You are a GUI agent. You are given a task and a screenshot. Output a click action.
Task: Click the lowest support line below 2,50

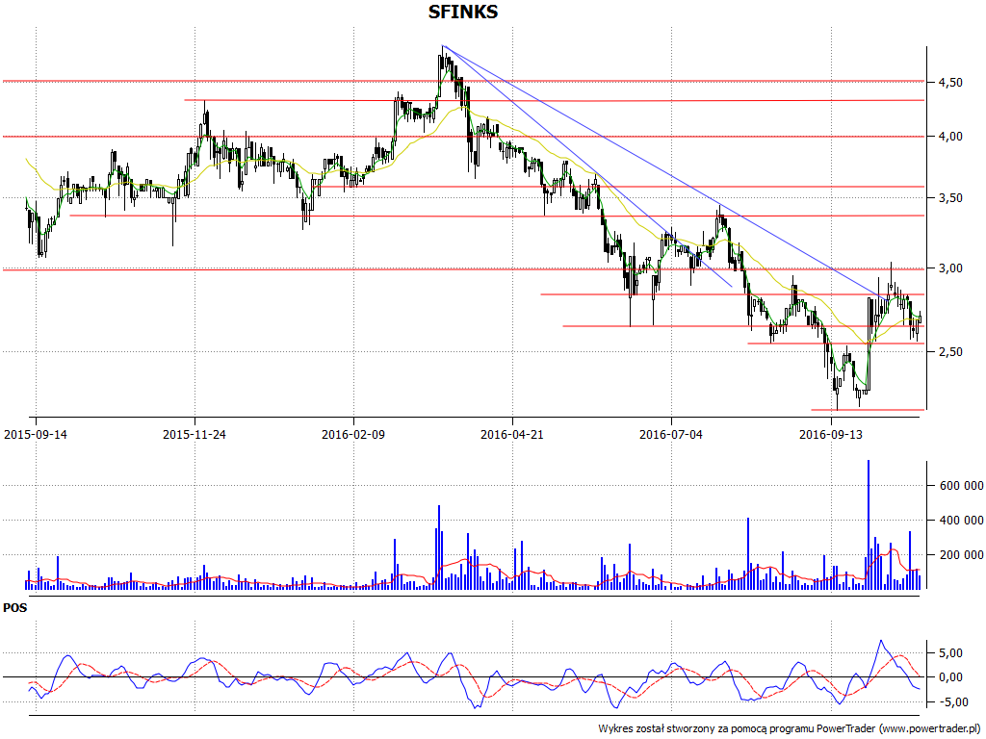[x=868, y=410]
